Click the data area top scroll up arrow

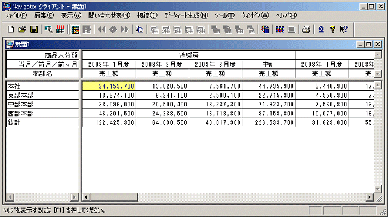[x=378, y=86]
